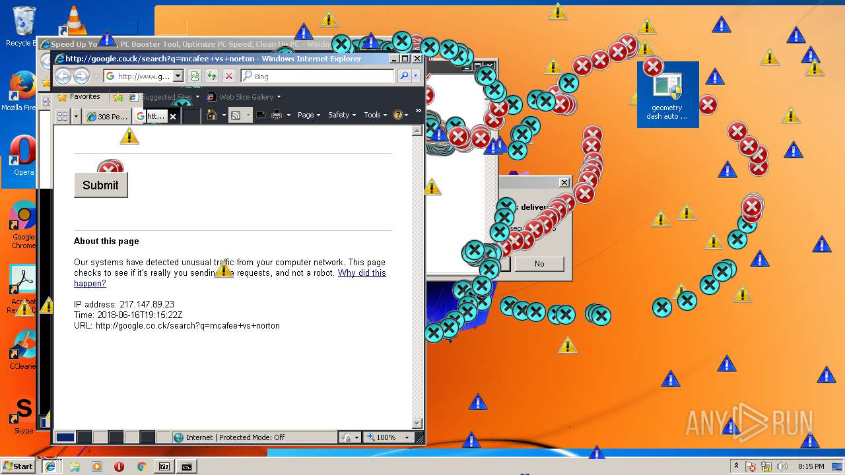This screenshot has width=845, height=475.
Task: Refresh the page with the green arrows icon
Action: coord(212,77)
